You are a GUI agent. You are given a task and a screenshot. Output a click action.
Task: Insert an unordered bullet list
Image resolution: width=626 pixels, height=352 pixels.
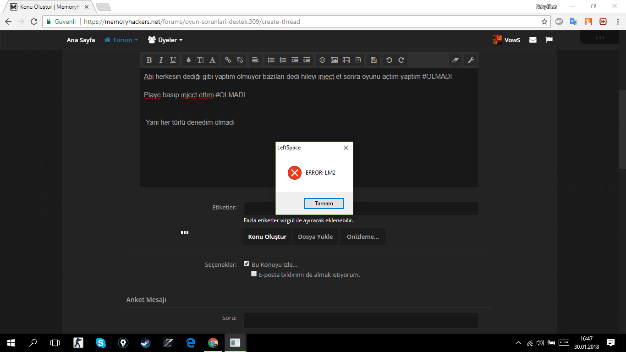click(x=271, y=60)
